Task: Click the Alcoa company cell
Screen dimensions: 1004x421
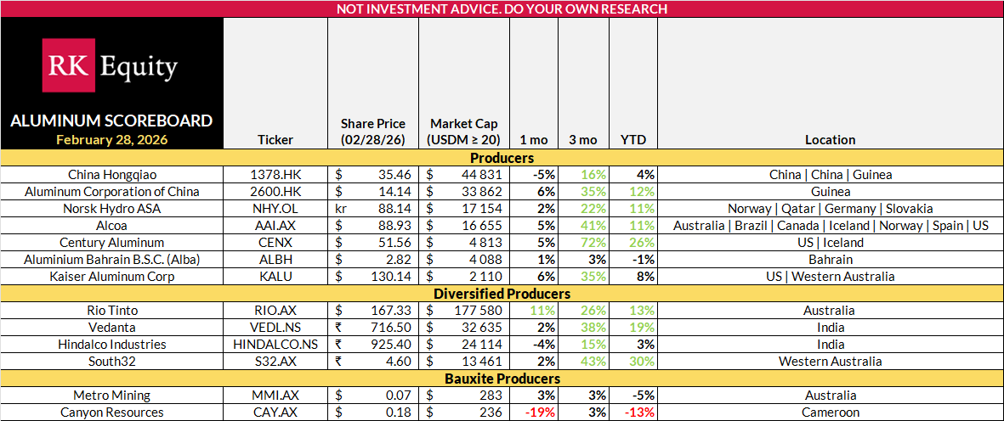Action: click(x=112, y=226)
